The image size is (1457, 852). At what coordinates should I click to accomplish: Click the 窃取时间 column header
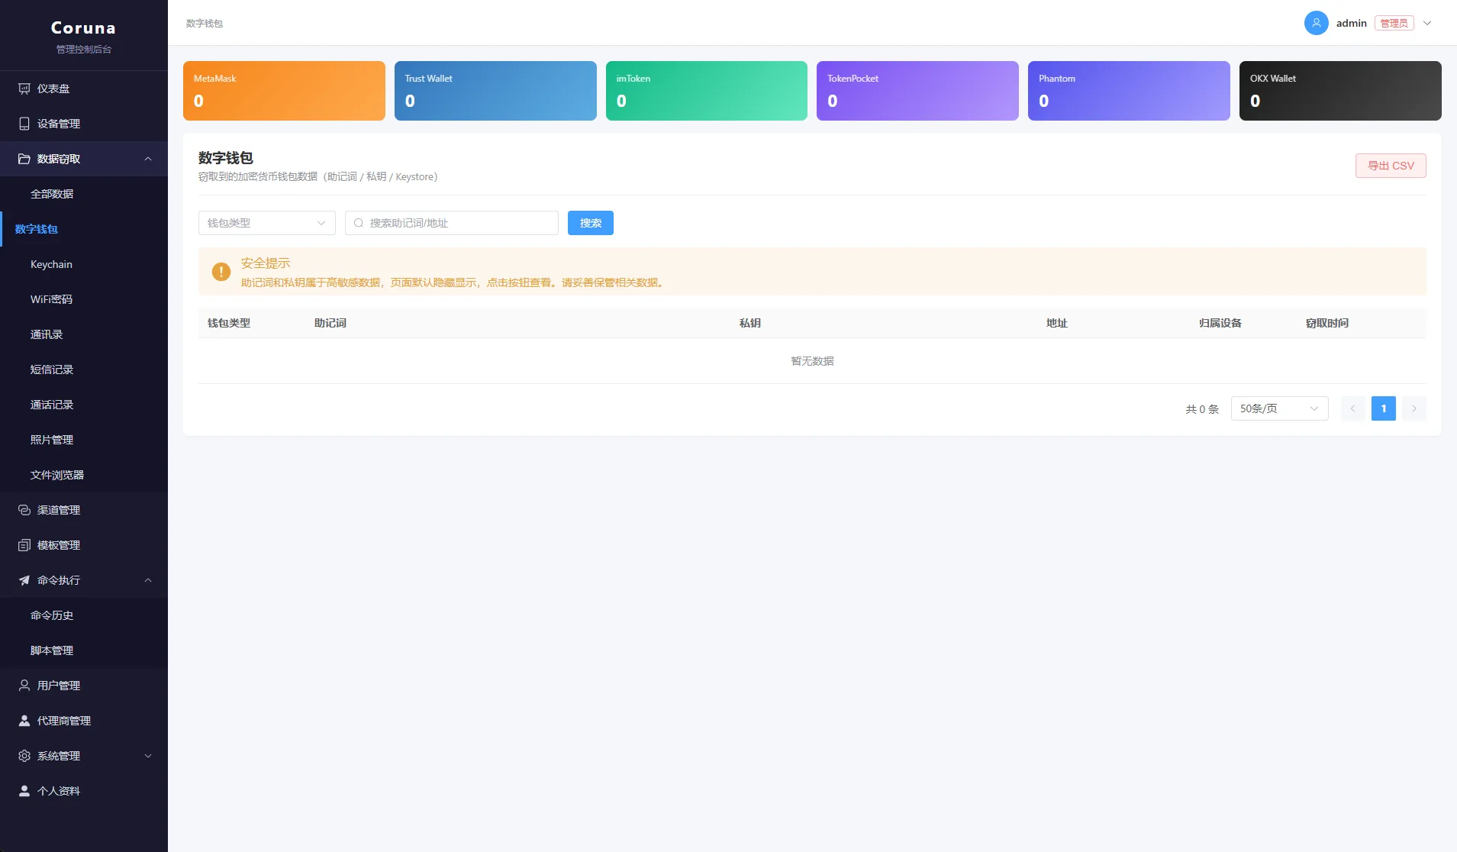tap(1327, 323)
